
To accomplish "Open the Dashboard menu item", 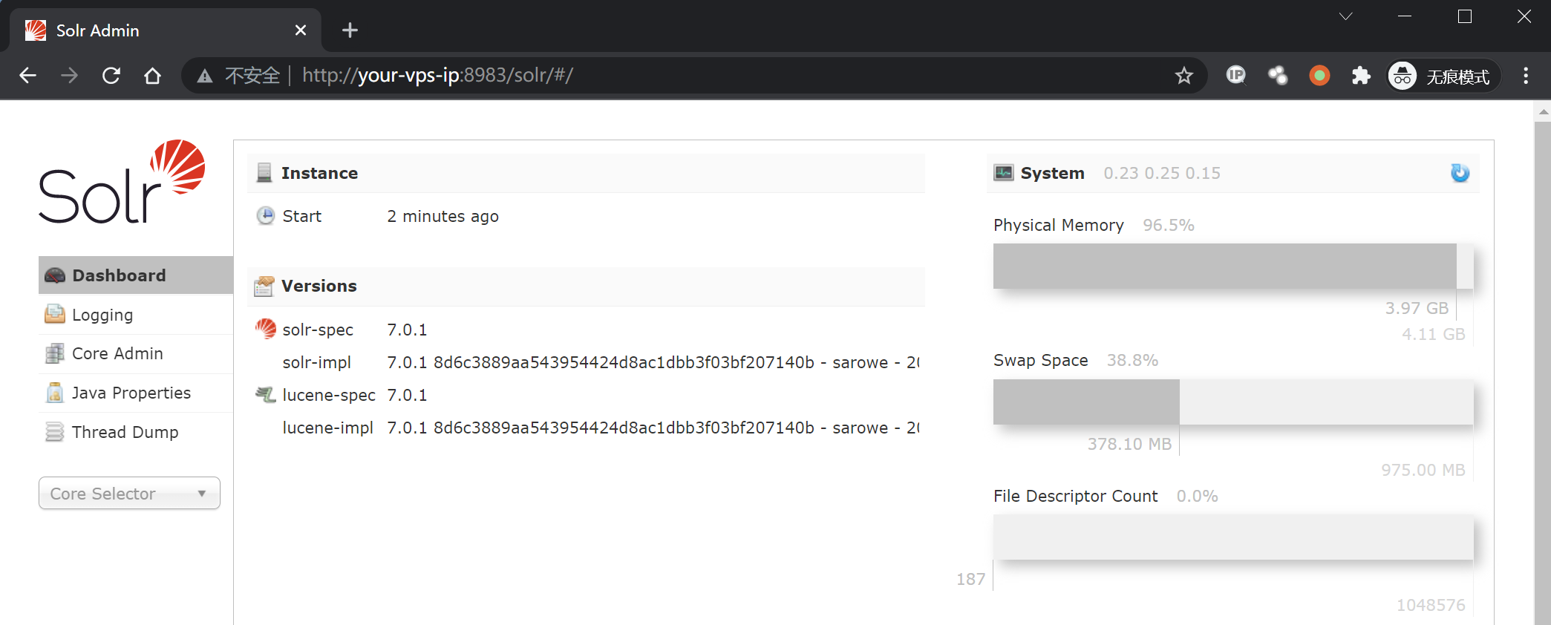I will pos(119,275).
